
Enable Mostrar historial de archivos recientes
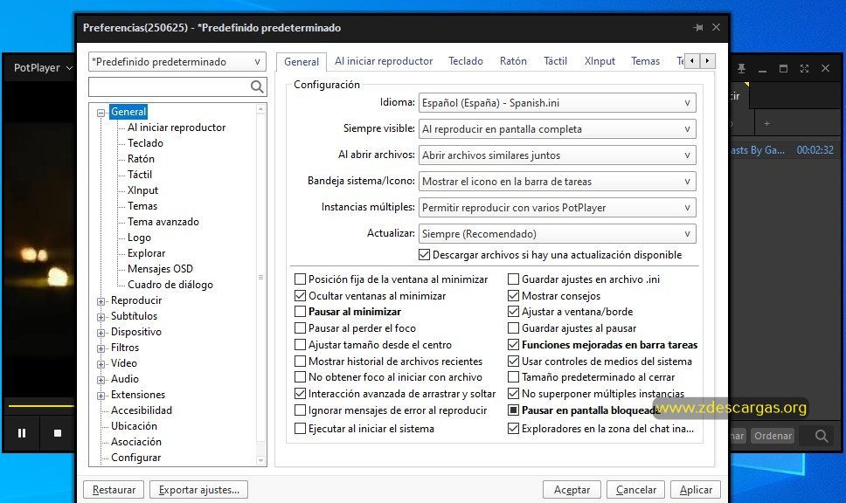point(300,362)
